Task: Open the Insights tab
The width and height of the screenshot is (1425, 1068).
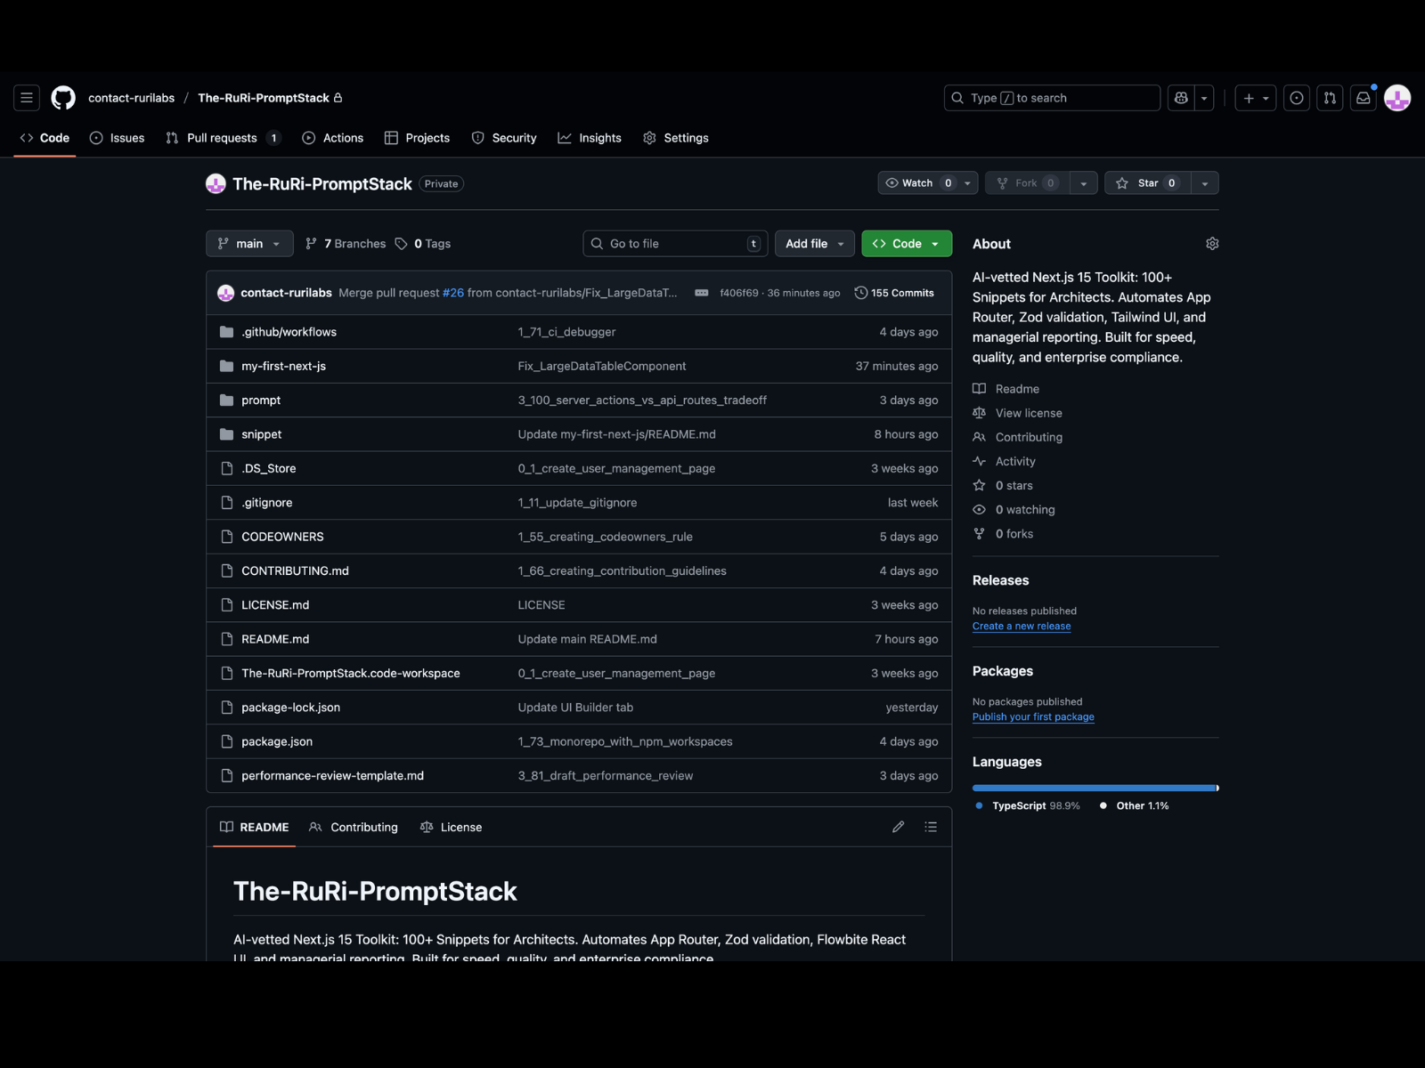Action: tap(590, 138)
